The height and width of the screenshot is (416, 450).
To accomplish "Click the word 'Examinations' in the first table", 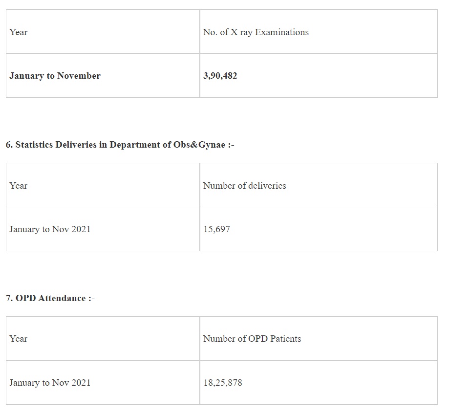I will [282, 32].
